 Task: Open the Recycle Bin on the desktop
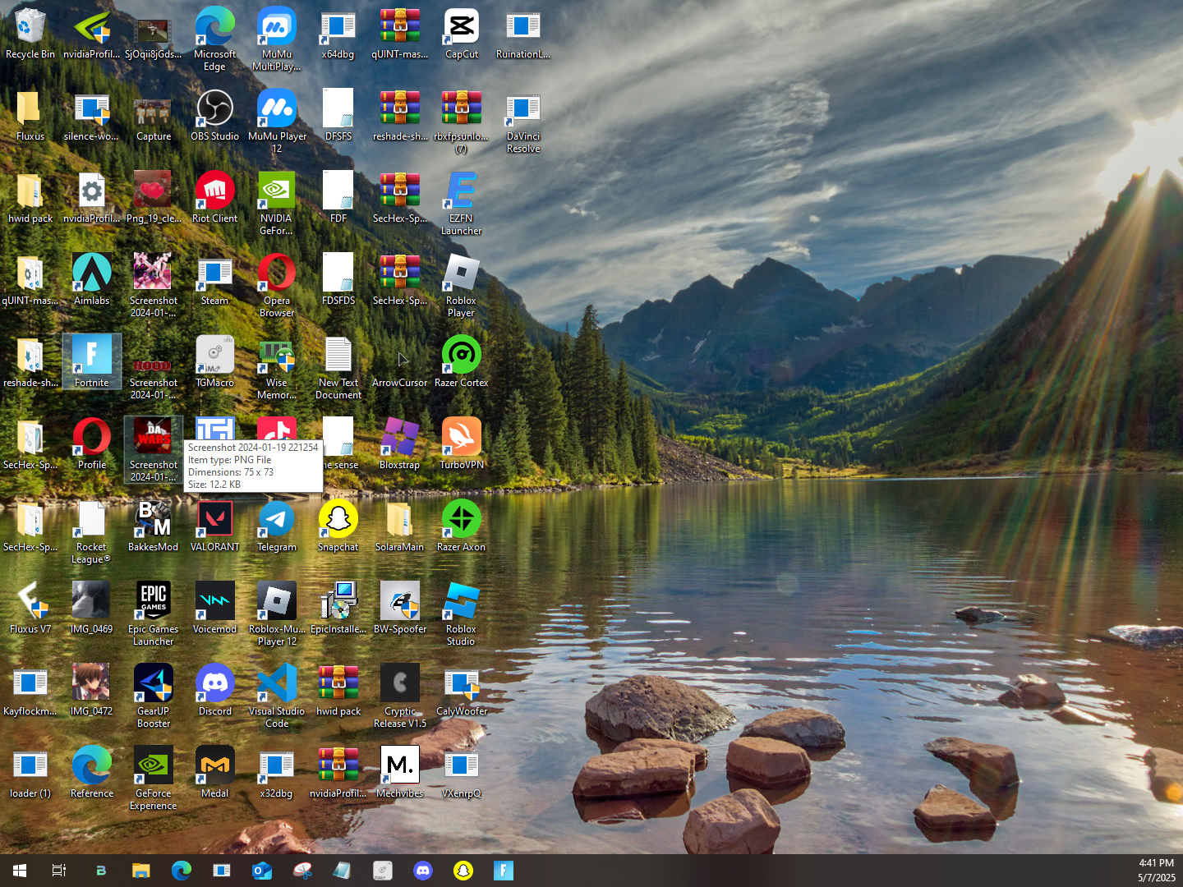30,33
